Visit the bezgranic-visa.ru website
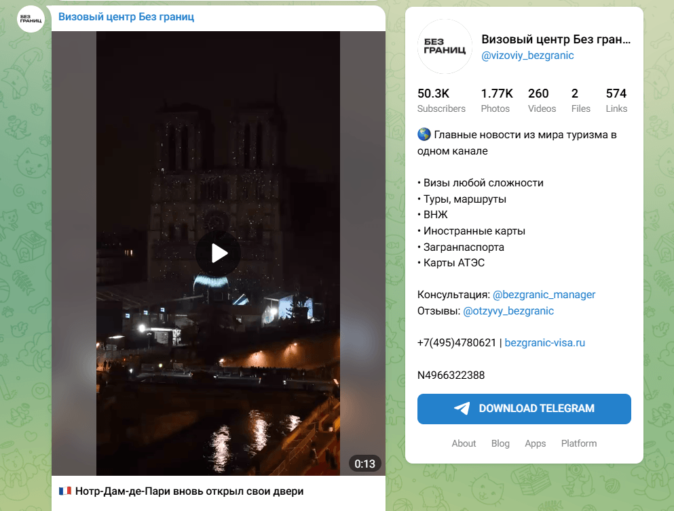Image resolution: width=674 pixels, height=511 pixels. pos(544,343)
